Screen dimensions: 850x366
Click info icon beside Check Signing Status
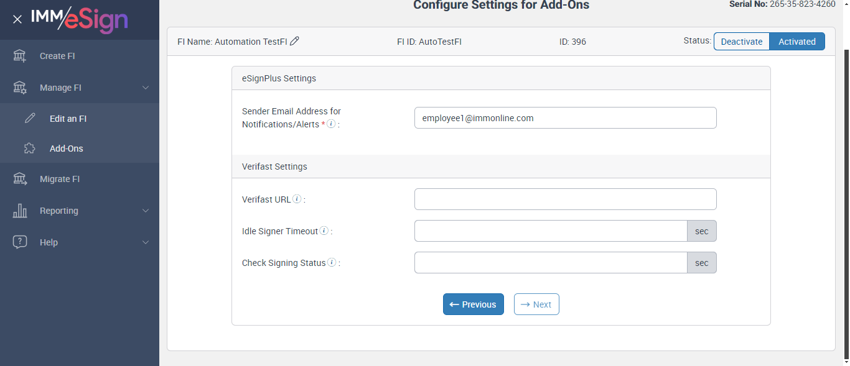coord(332,263)
